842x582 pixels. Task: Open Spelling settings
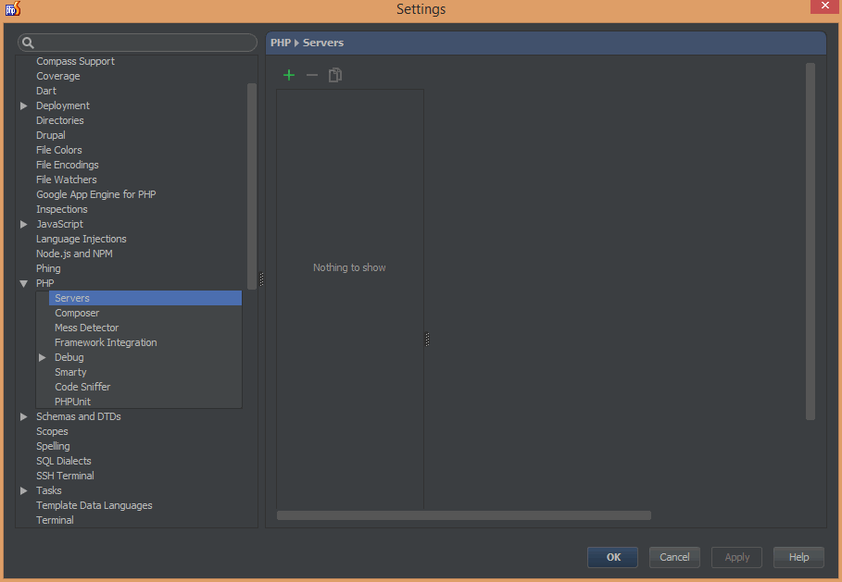pyautogui.click(x=53, y=446)
